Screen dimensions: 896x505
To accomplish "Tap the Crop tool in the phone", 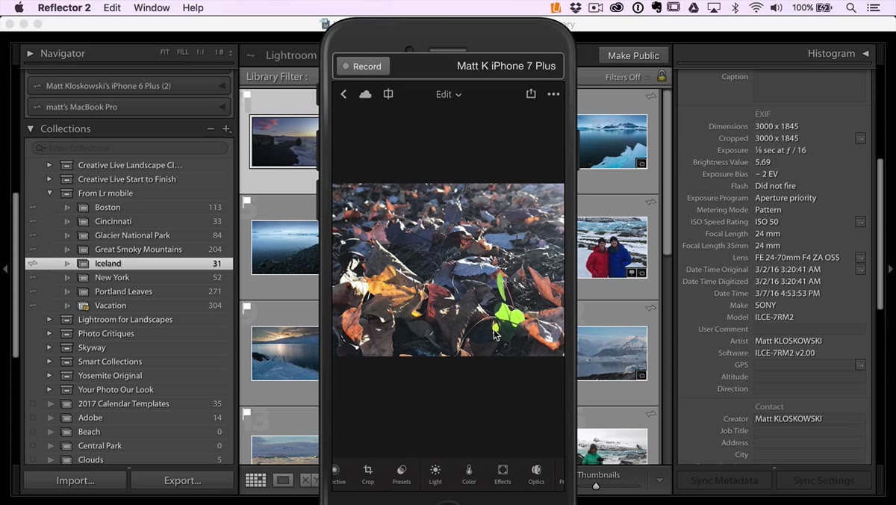I will [x=367, y=474].
